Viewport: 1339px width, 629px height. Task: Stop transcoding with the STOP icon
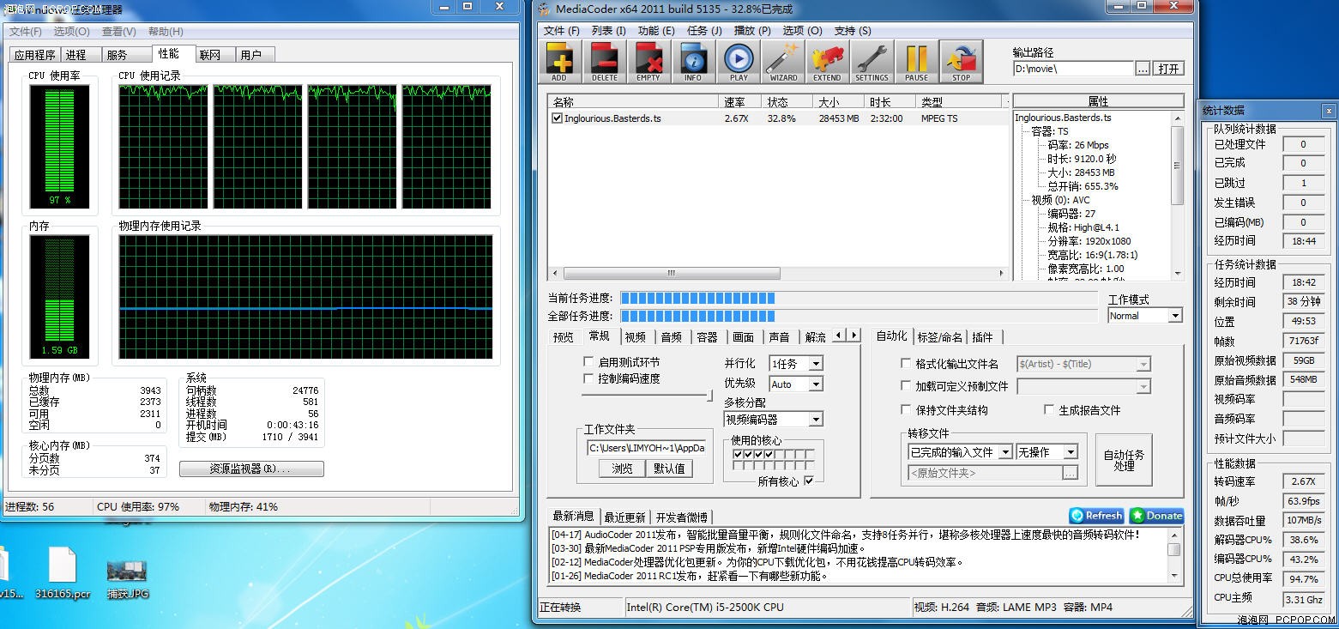[x=961, y=60]
